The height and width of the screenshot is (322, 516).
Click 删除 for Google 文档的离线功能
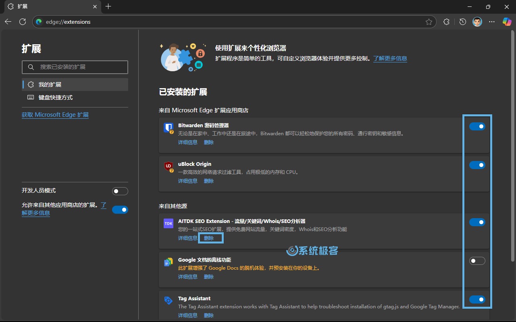pyautogui.click(x=209, y=277)
